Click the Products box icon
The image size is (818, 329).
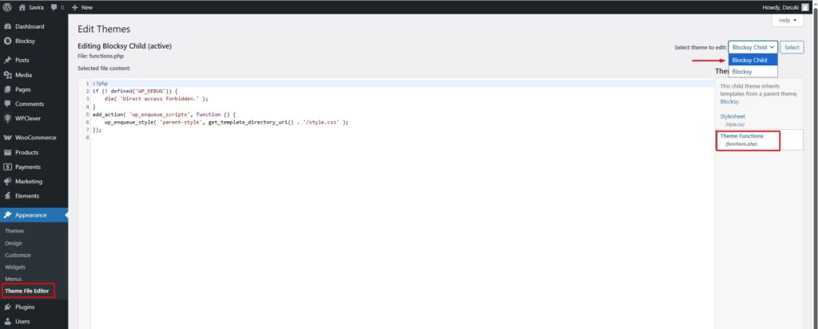7,152
